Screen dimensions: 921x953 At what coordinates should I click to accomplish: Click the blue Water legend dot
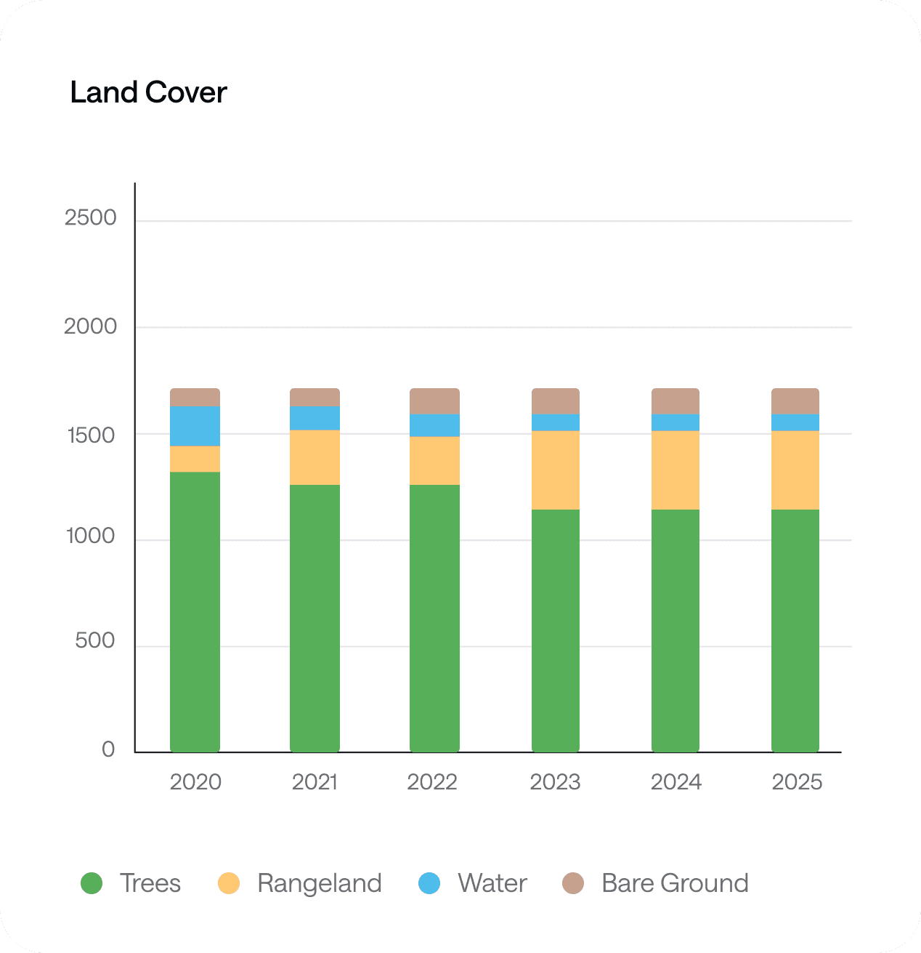430,883
